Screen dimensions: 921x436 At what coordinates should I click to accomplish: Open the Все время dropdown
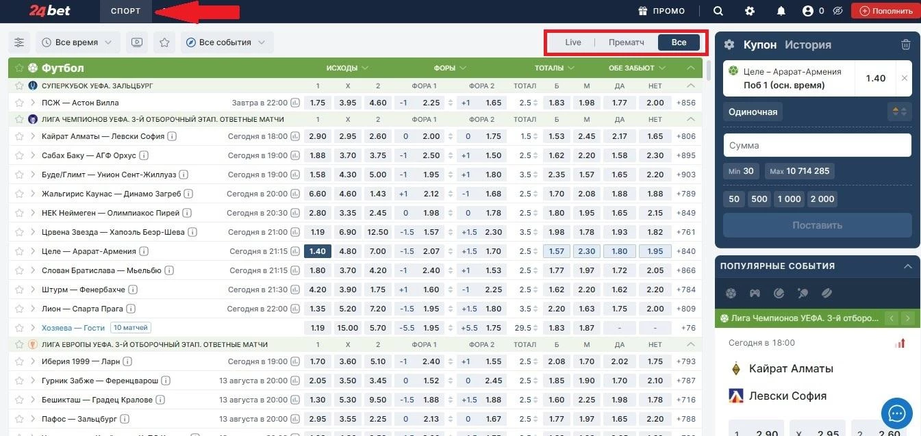(77, 42)
